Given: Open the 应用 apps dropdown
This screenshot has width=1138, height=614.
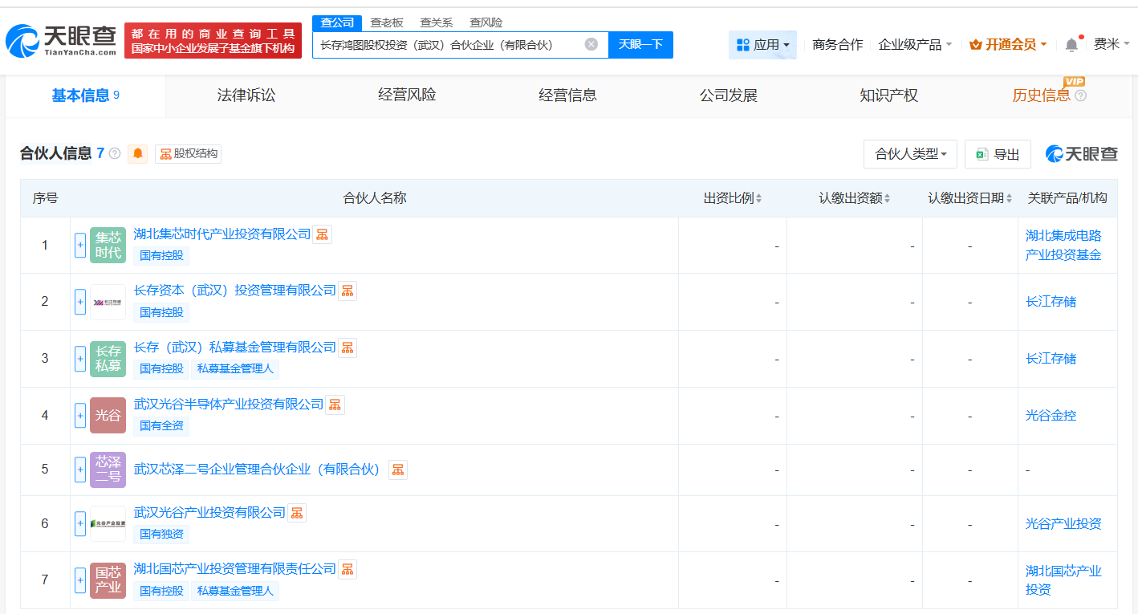Looking at the screenshot, I should click(x=762, y=45).
